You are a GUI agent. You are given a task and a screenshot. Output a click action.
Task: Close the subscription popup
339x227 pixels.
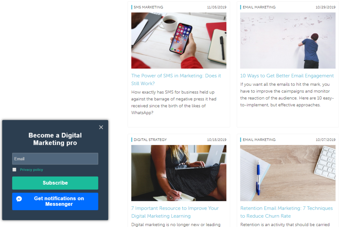(x=101, y=127)
